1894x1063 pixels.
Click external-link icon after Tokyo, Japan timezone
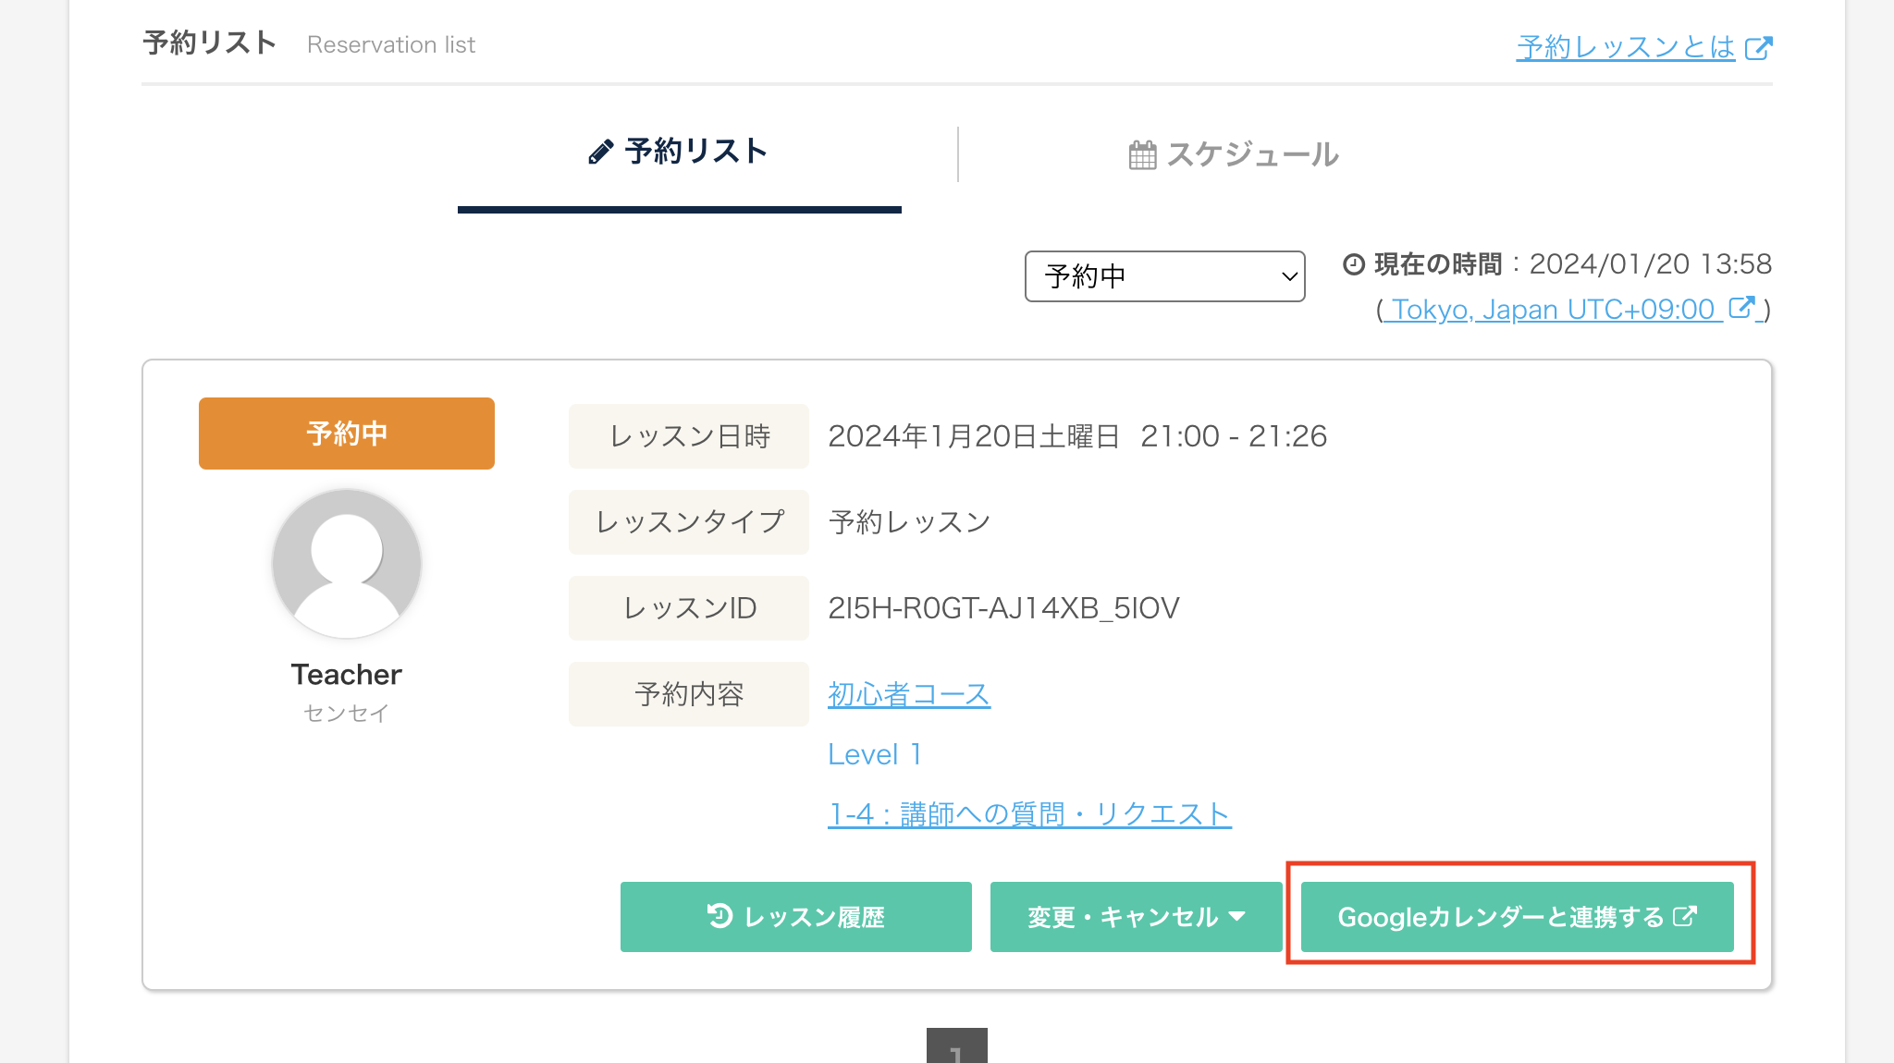point(1741,307)
